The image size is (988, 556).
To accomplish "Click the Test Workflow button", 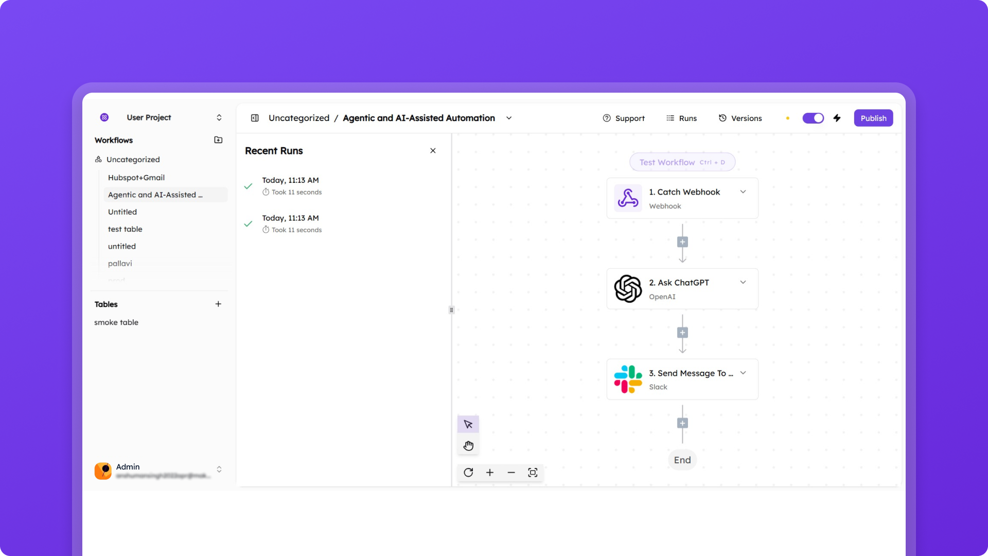I will click(x=682, y=162).
